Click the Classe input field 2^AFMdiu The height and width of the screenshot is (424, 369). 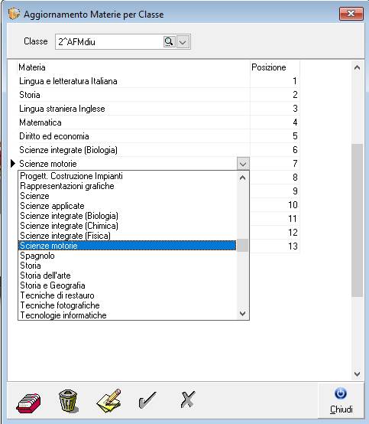(109, 42)
